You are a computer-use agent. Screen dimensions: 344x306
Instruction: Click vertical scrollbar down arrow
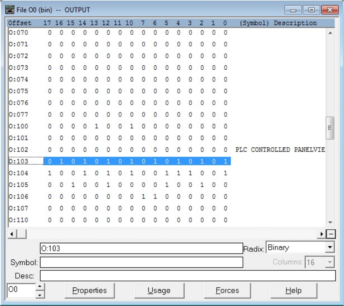pyautogui.click(x=330, y=222)
